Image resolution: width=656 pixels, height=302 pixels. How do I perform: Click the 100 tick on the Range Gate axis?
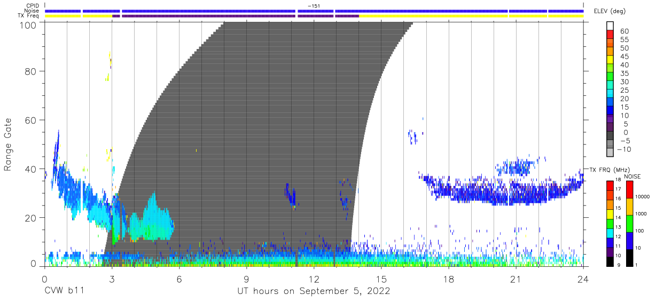[x=29, y=25]
